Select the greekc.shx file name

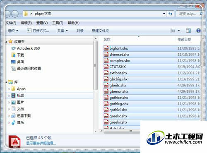(x=118, y=116)
